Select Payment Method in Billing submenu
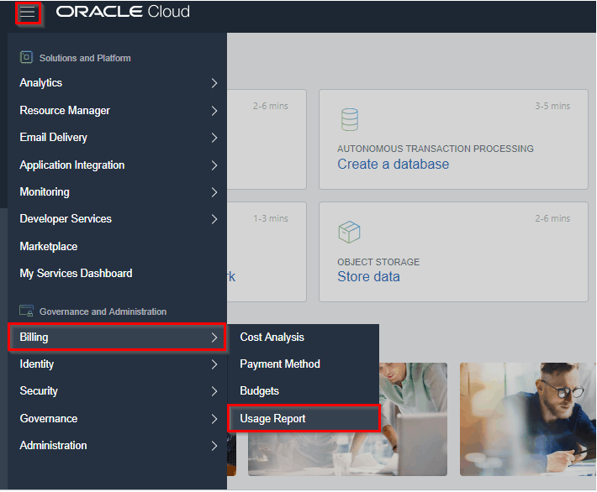 point(303,364)
